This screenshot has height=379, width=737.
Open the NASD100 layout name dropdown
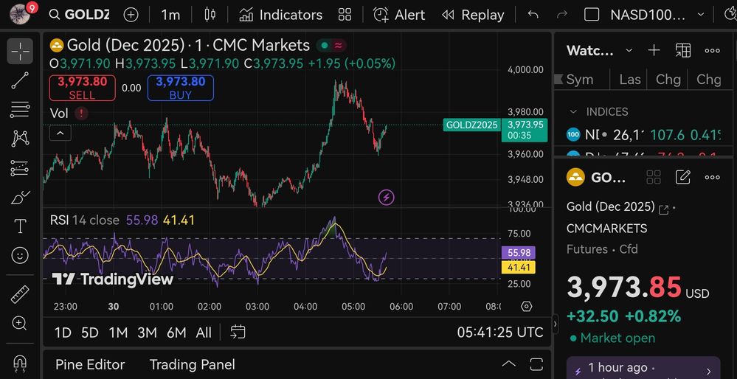point(657,15)
